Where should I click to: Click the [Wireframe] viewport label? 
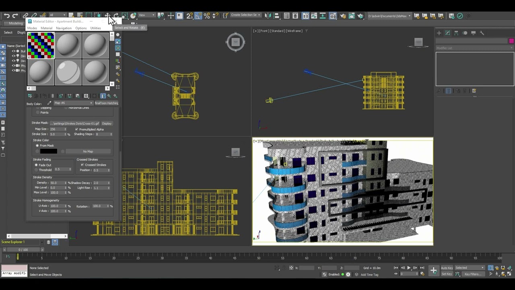click(295, 31)
